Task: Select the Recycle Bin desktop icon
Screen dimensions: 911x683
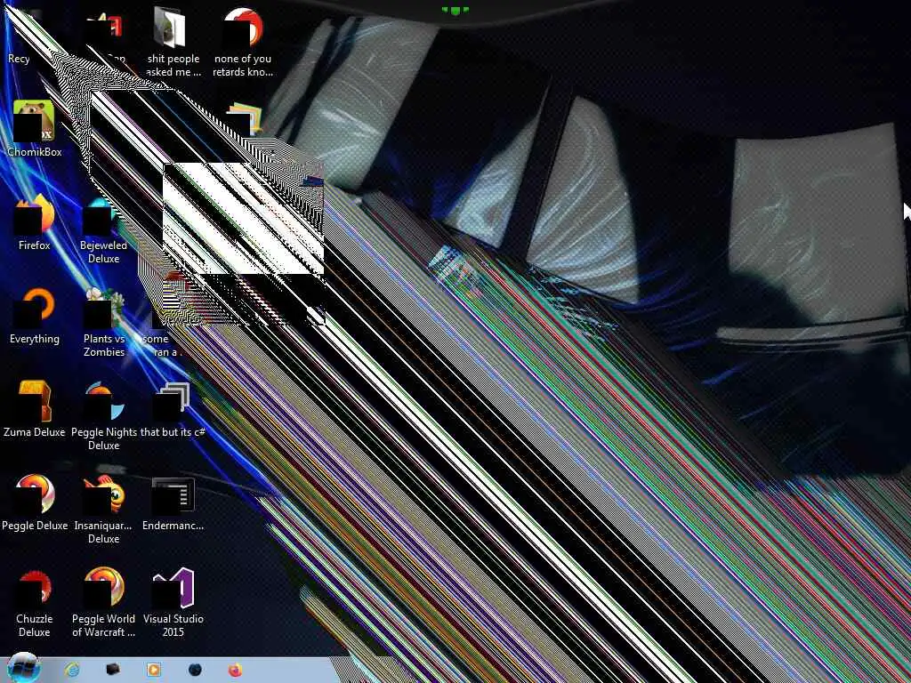Action: click(x=20, y=35)
